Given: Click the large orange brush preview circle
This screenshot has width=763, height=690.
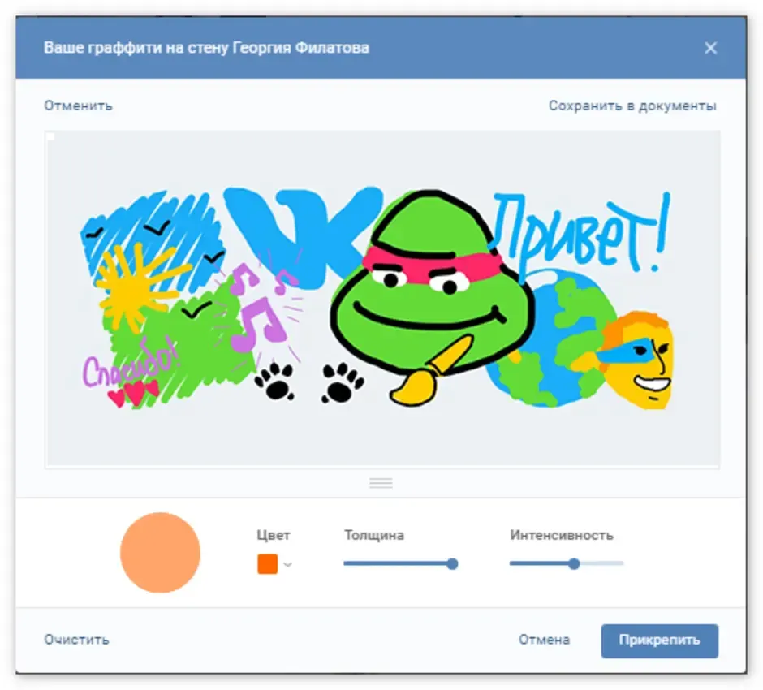Looking at the screenshot, I should coord(160,552).
